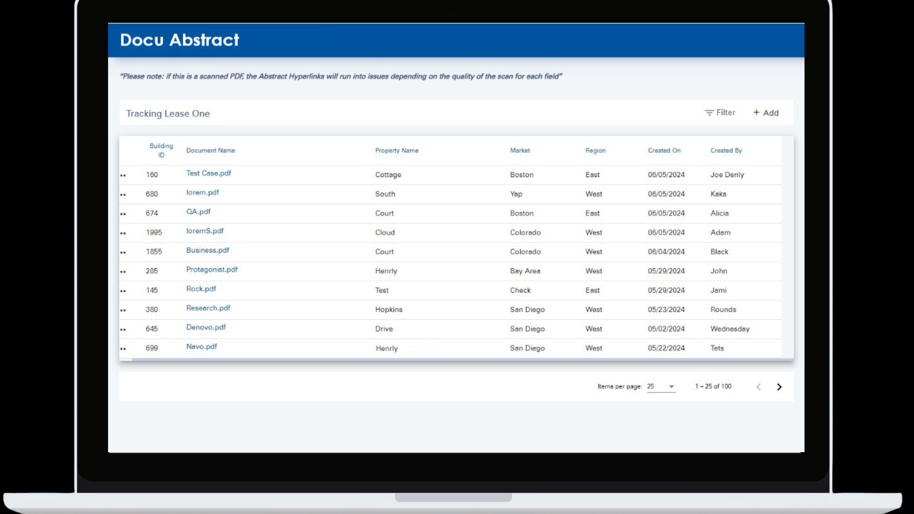Viewport: 914px width, 514px height.
Task: Sort by Created On column header
Action: 664,150
